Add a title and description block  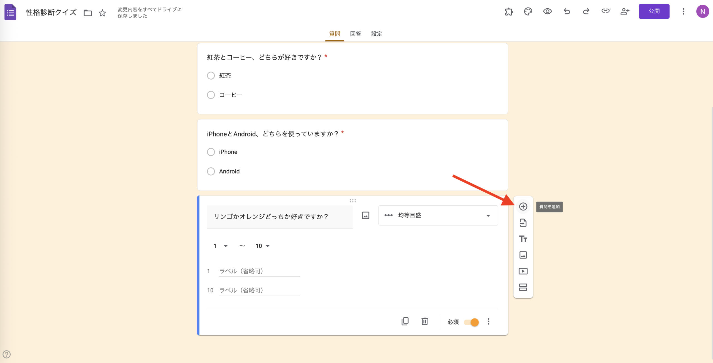click(523, 239)
